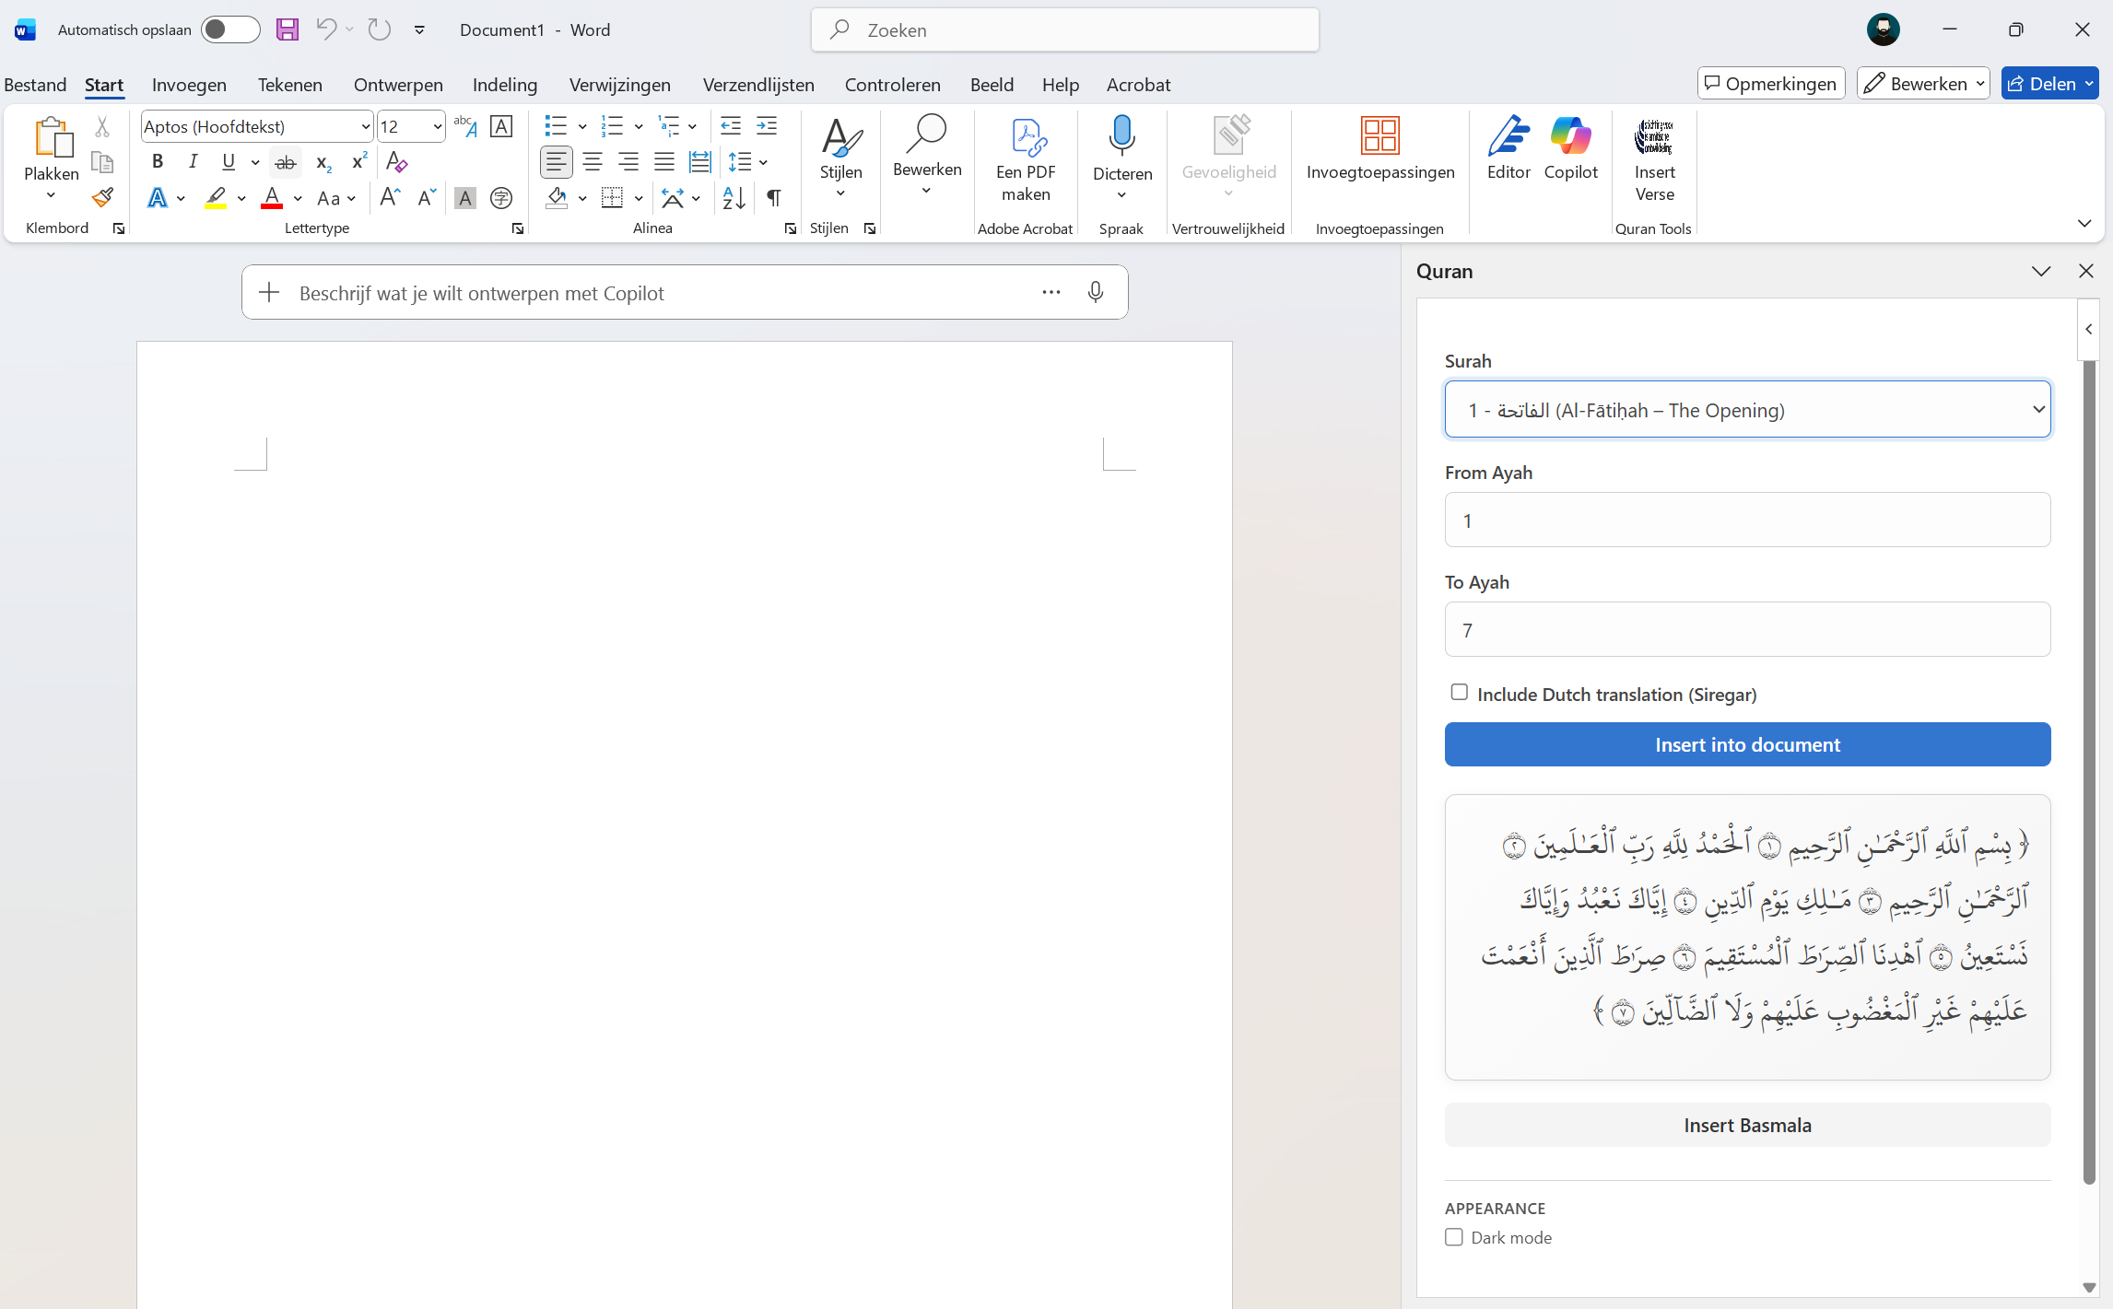2113x1309 pixels.
Task: Check the Dark mode checkbox
Action: [x=1454, y=1237]
